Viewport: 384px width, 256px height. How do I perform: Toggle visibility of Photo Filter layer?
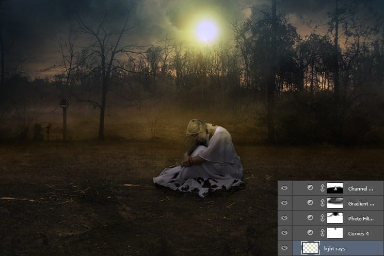284,218
